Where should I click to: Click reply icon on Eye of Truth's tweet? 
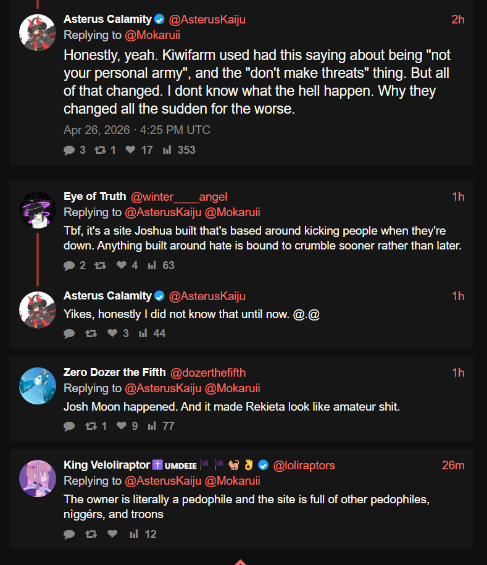(69, 266)
